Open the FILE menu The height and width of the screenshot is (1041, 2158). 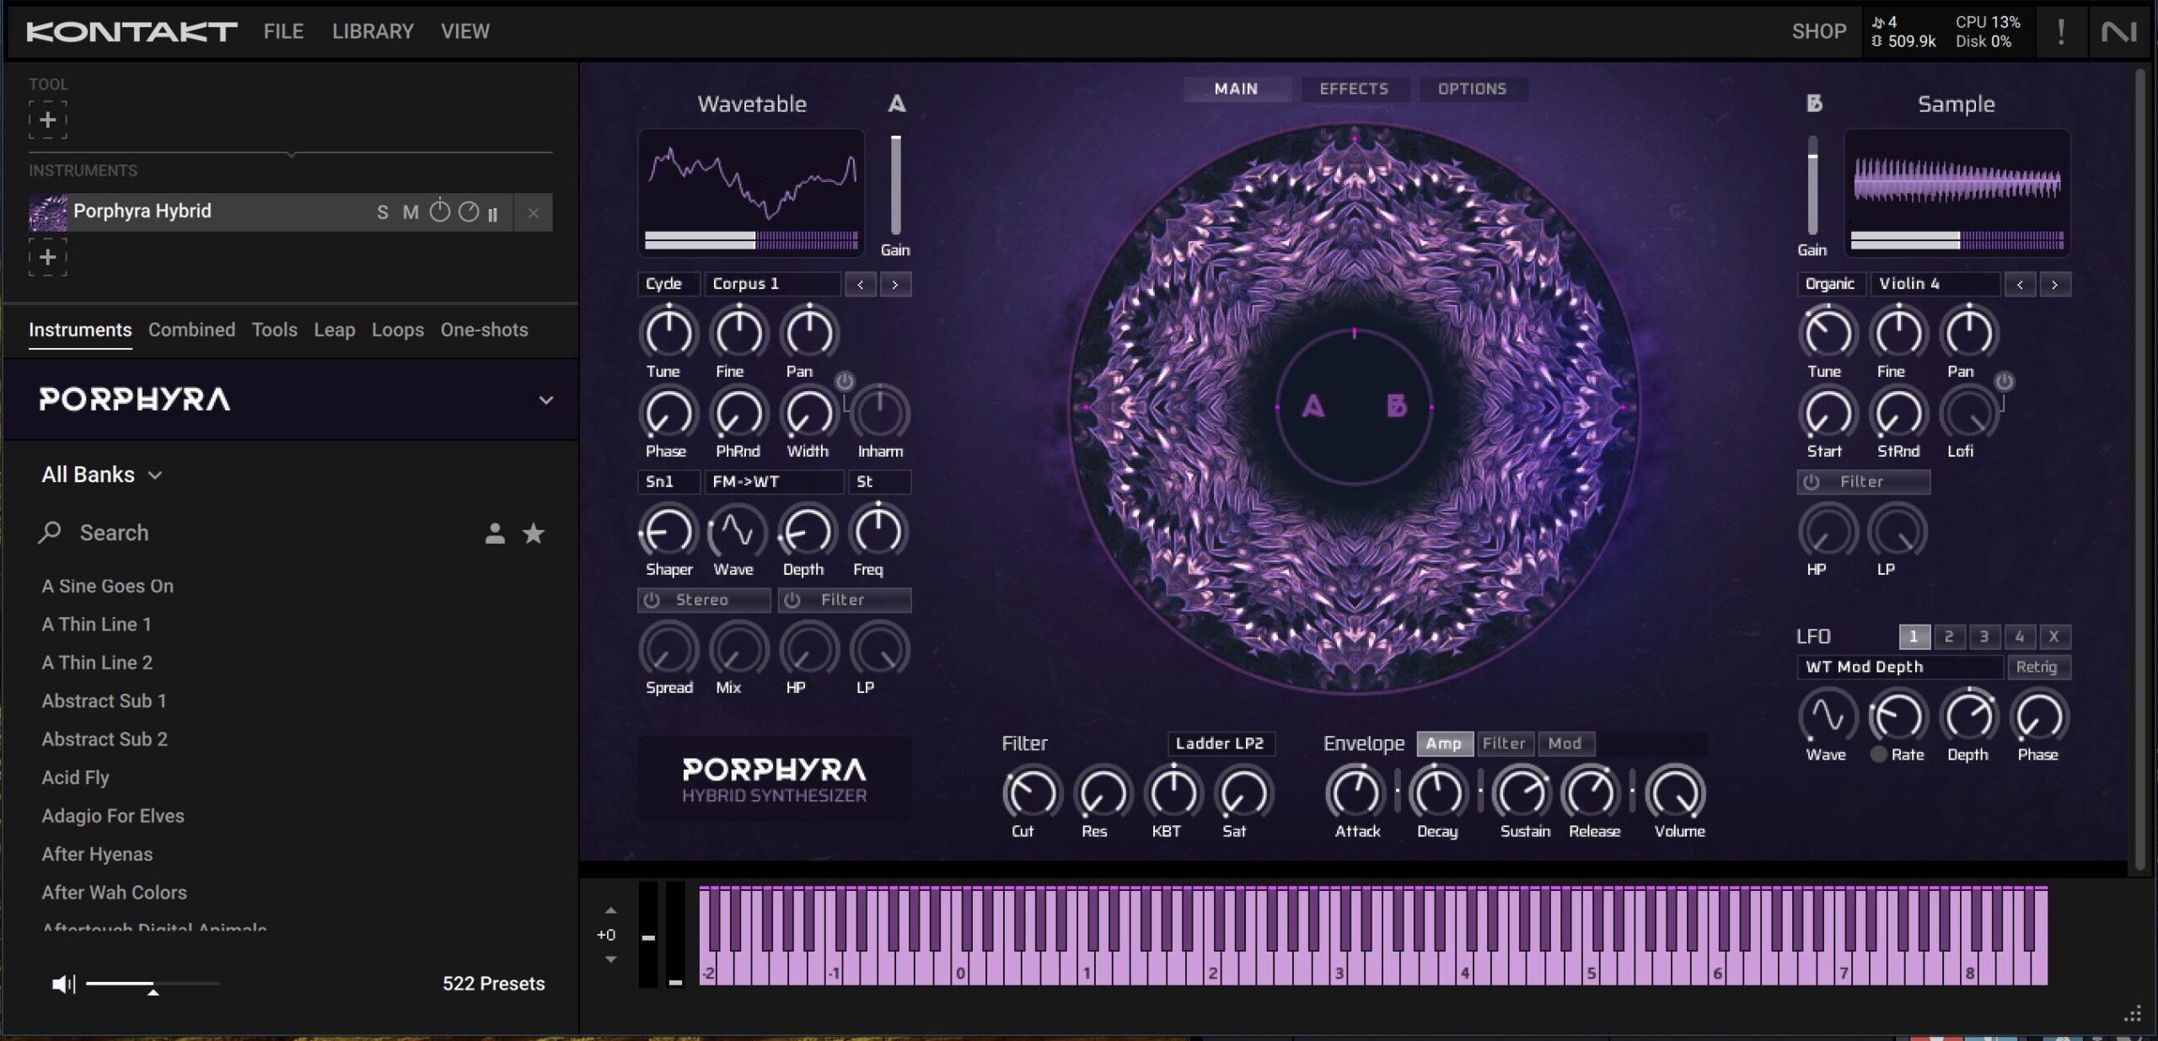283,31
